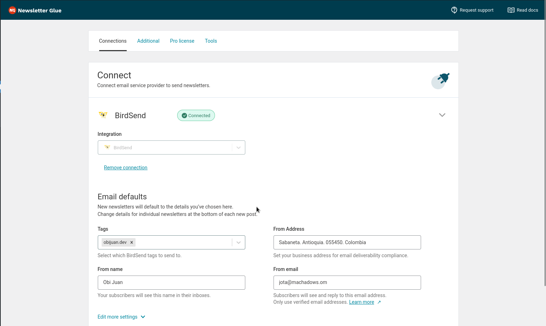The height and width of the screenshot is (326, 546).
Task: Click the Newsletter Glue brand name
Action: (40, 11)
